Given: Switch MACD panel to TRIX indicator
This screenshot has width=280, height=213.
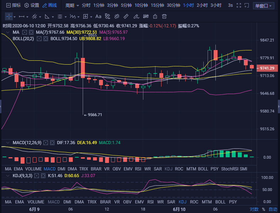Looking at the screenshot, I should pos(83,169).
